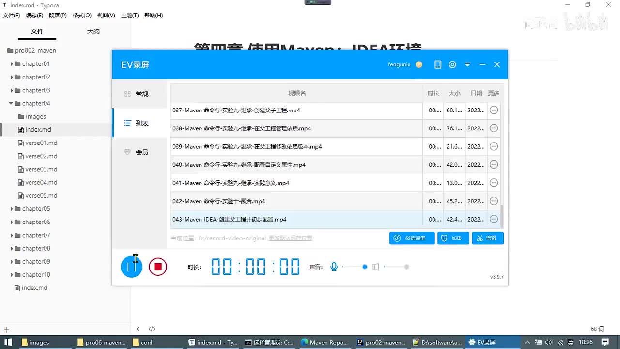
Task: Switch to the 大纲 sidebar tab in Typora
Action: tap(93, 32)
